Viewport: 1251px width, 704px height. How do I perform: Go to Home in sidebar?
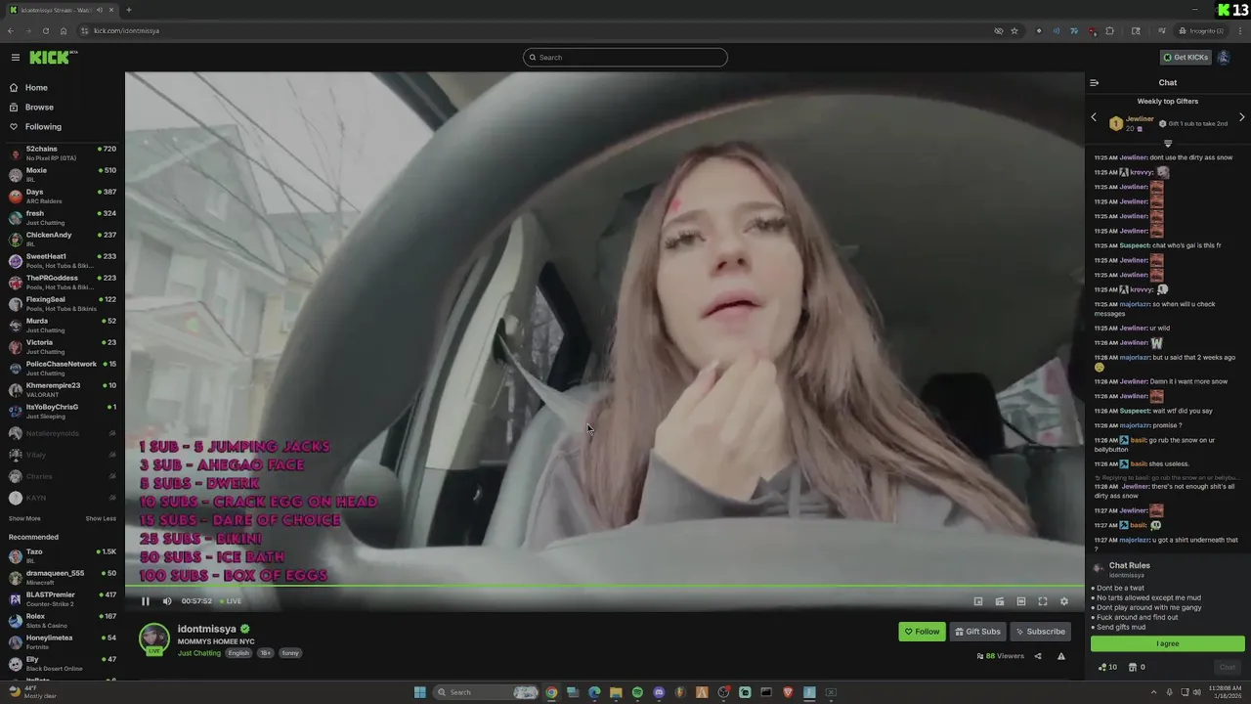coord(36,87)
